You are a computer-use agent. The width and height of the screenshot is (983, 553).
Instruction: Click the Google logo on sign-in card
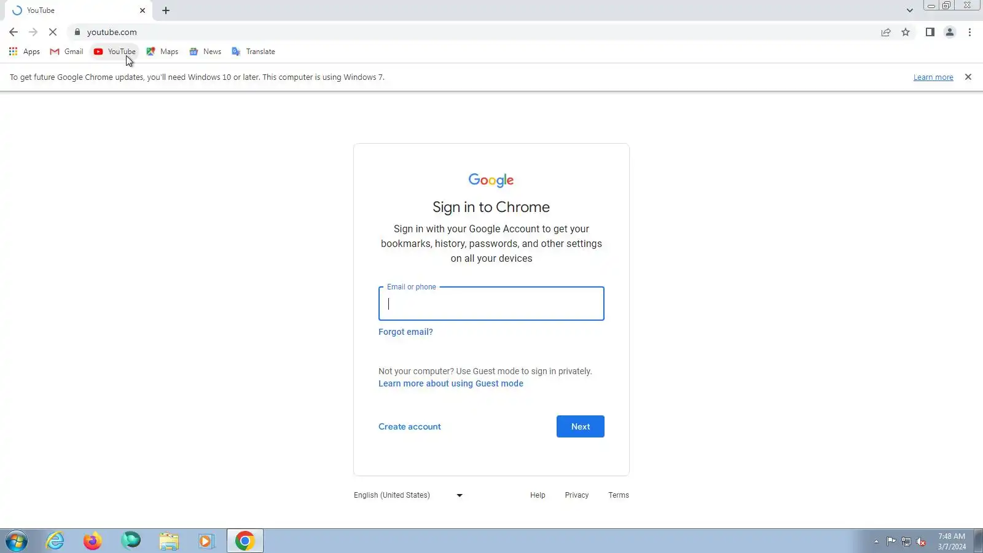pyautogui.click(x=491, y=180)
